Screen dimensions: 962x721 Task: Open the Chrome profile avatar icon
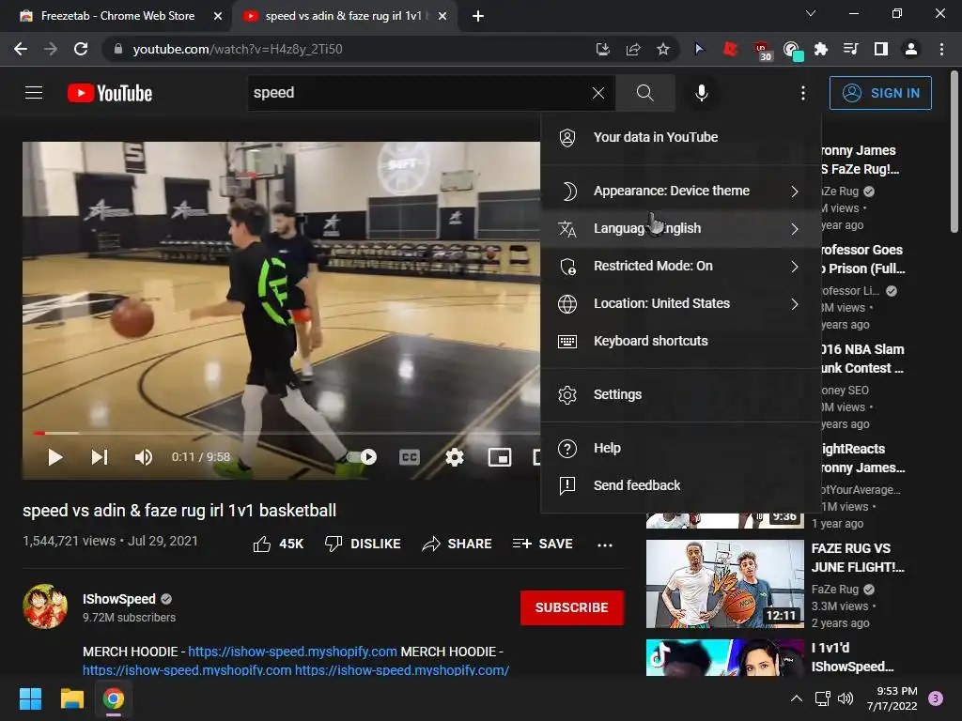click(911, 49)
